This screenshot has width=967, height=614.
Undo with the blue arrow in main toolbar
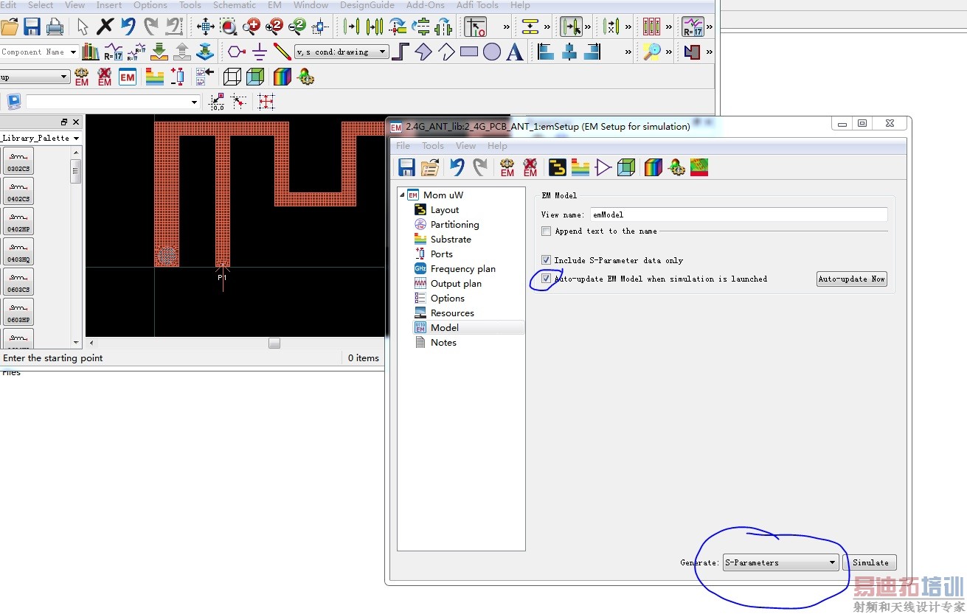pos(128,27)
